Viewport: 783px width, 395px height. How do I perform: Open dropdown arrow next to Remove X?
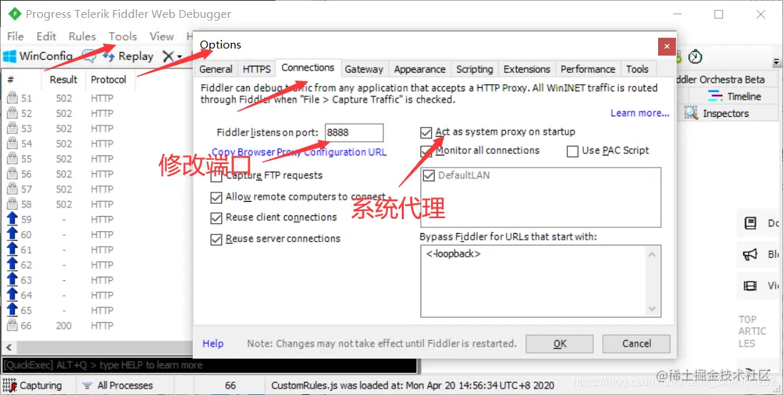pyautogui.click(x=180, y=57)
